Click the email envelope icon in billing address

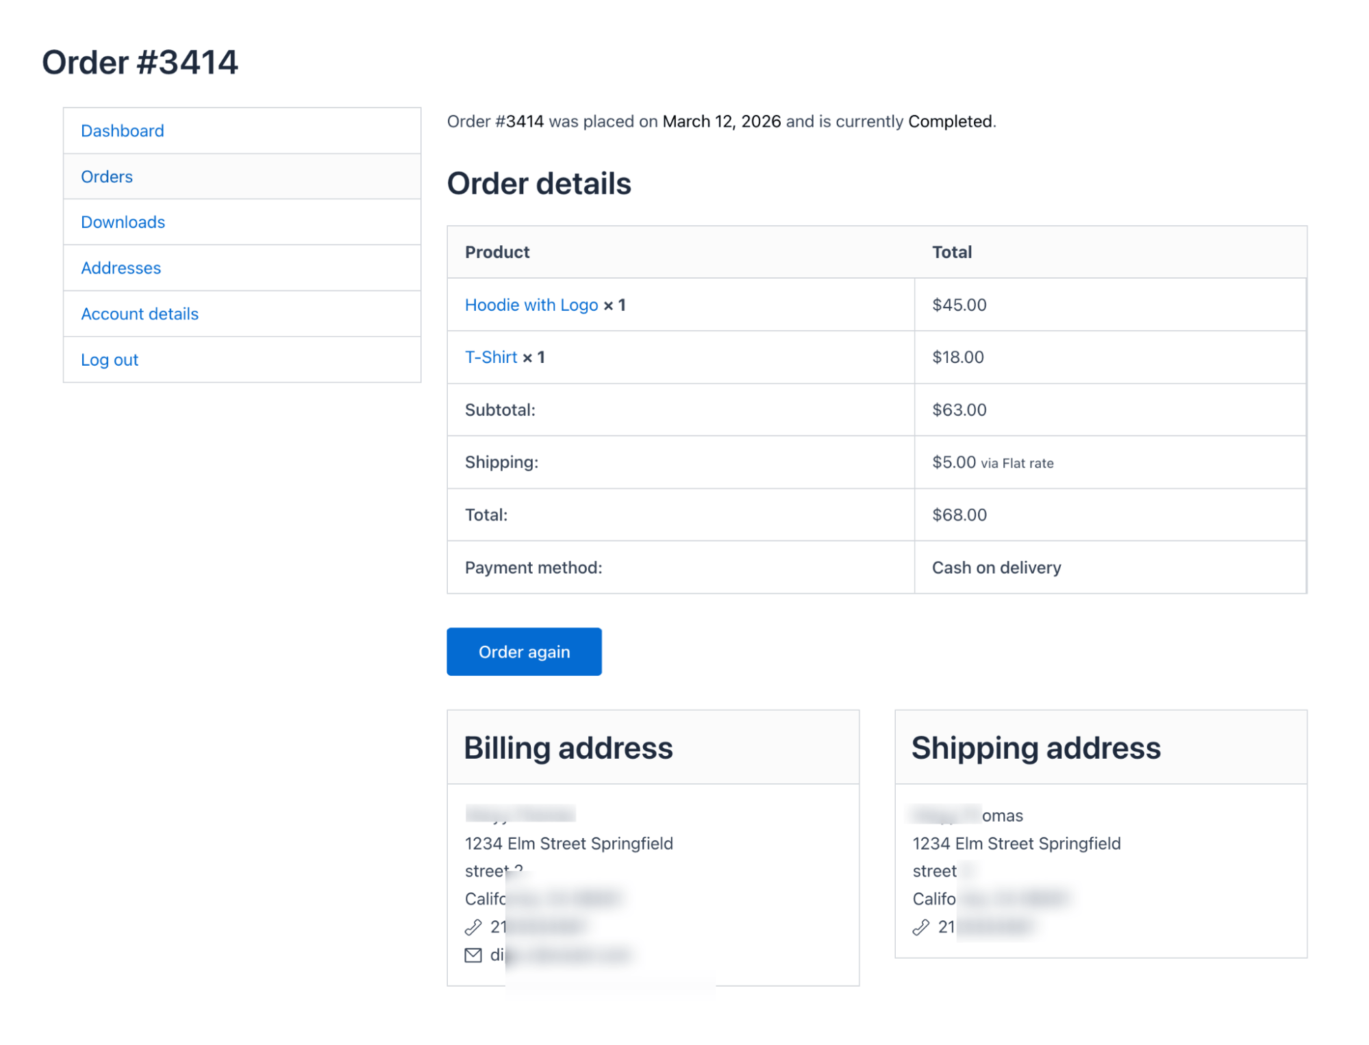(x=473, y=955)
